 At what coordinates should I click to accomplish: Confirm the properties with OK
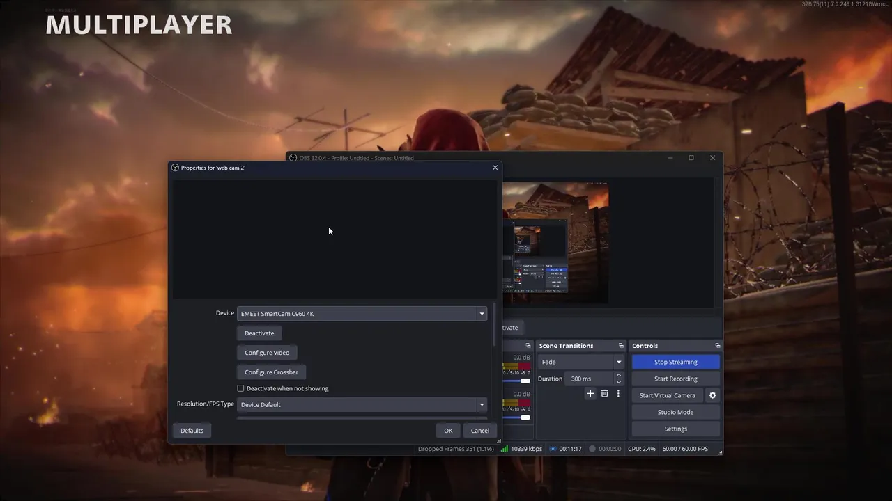point(448,431)
